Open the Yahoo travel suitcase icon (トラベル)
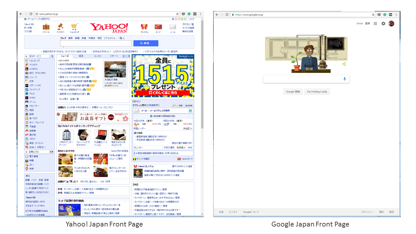This screenshot has width=416, height=234. tap(46, 27)
